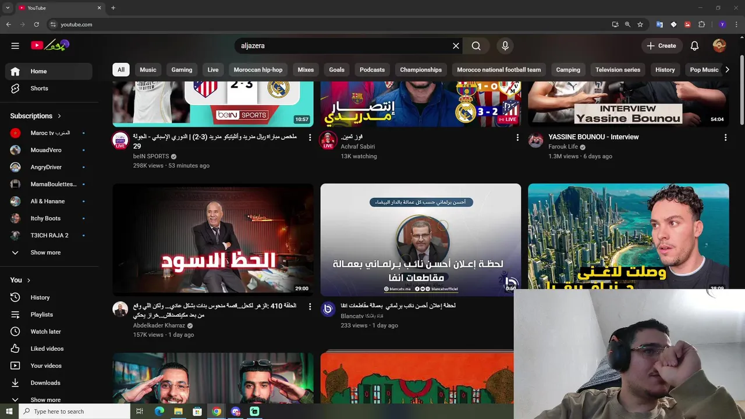The width and height of the screenshot is (745, 419).
Task: Open History in the sidebar
Action: [49, 297]
